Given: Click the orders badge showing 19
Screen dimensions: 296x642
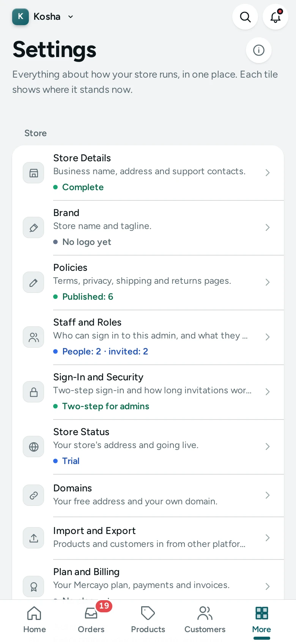Looking at the screenshot, I should tap(104, 606).
